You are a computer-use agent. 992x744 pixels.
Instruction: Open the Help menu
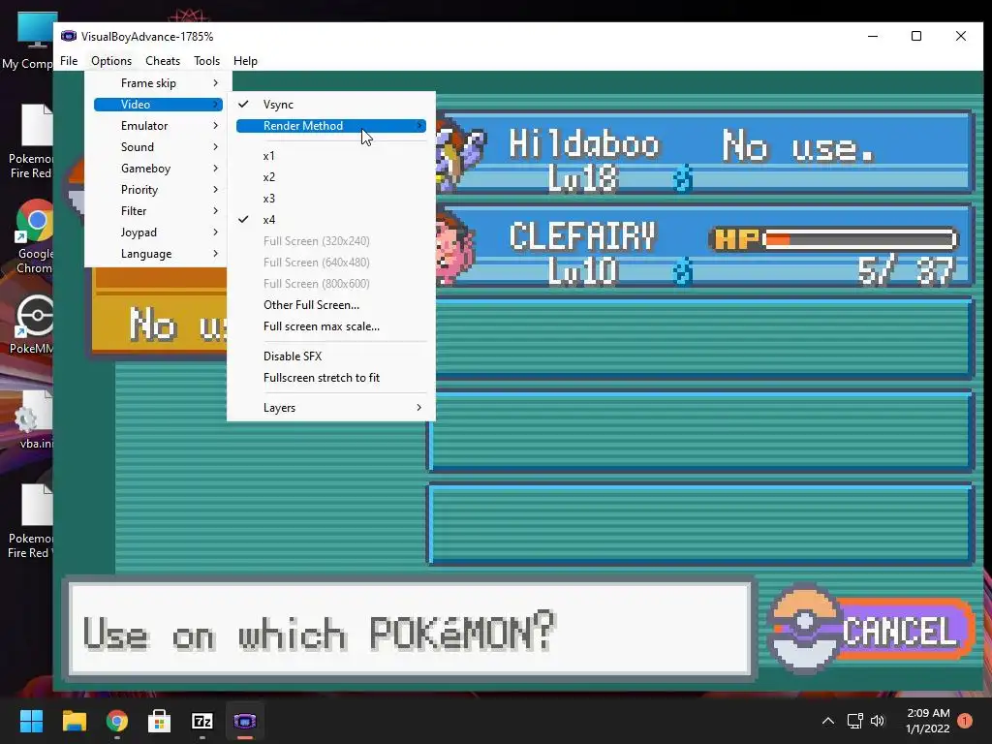coord(245,61)
